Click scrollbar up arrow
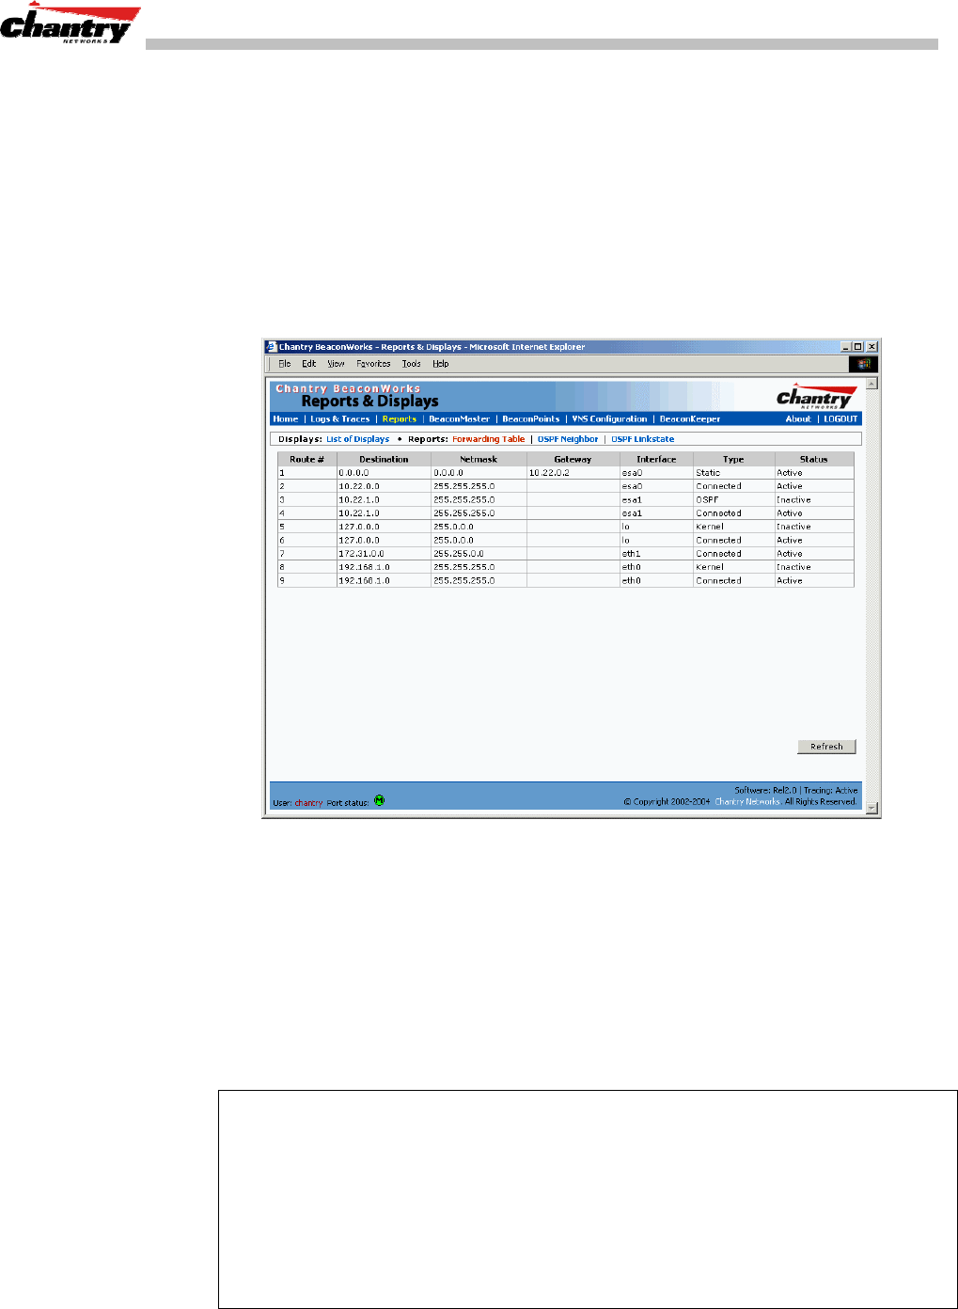Viewport: 958px width, 1309px height. tap(872, 384)
